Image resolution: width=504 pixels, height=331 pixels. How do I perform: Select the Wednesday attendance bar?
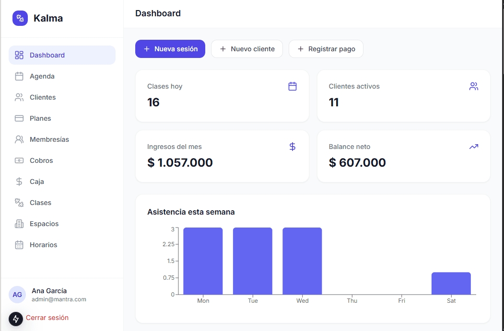click(302, 261)
